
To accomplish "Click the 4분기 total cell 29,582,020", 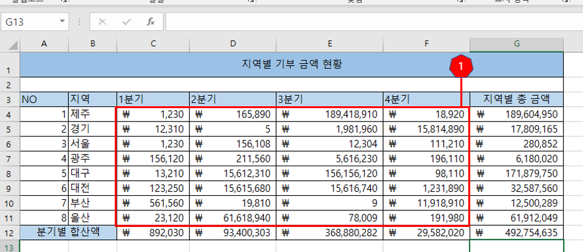I will click(x=427, y=233).
